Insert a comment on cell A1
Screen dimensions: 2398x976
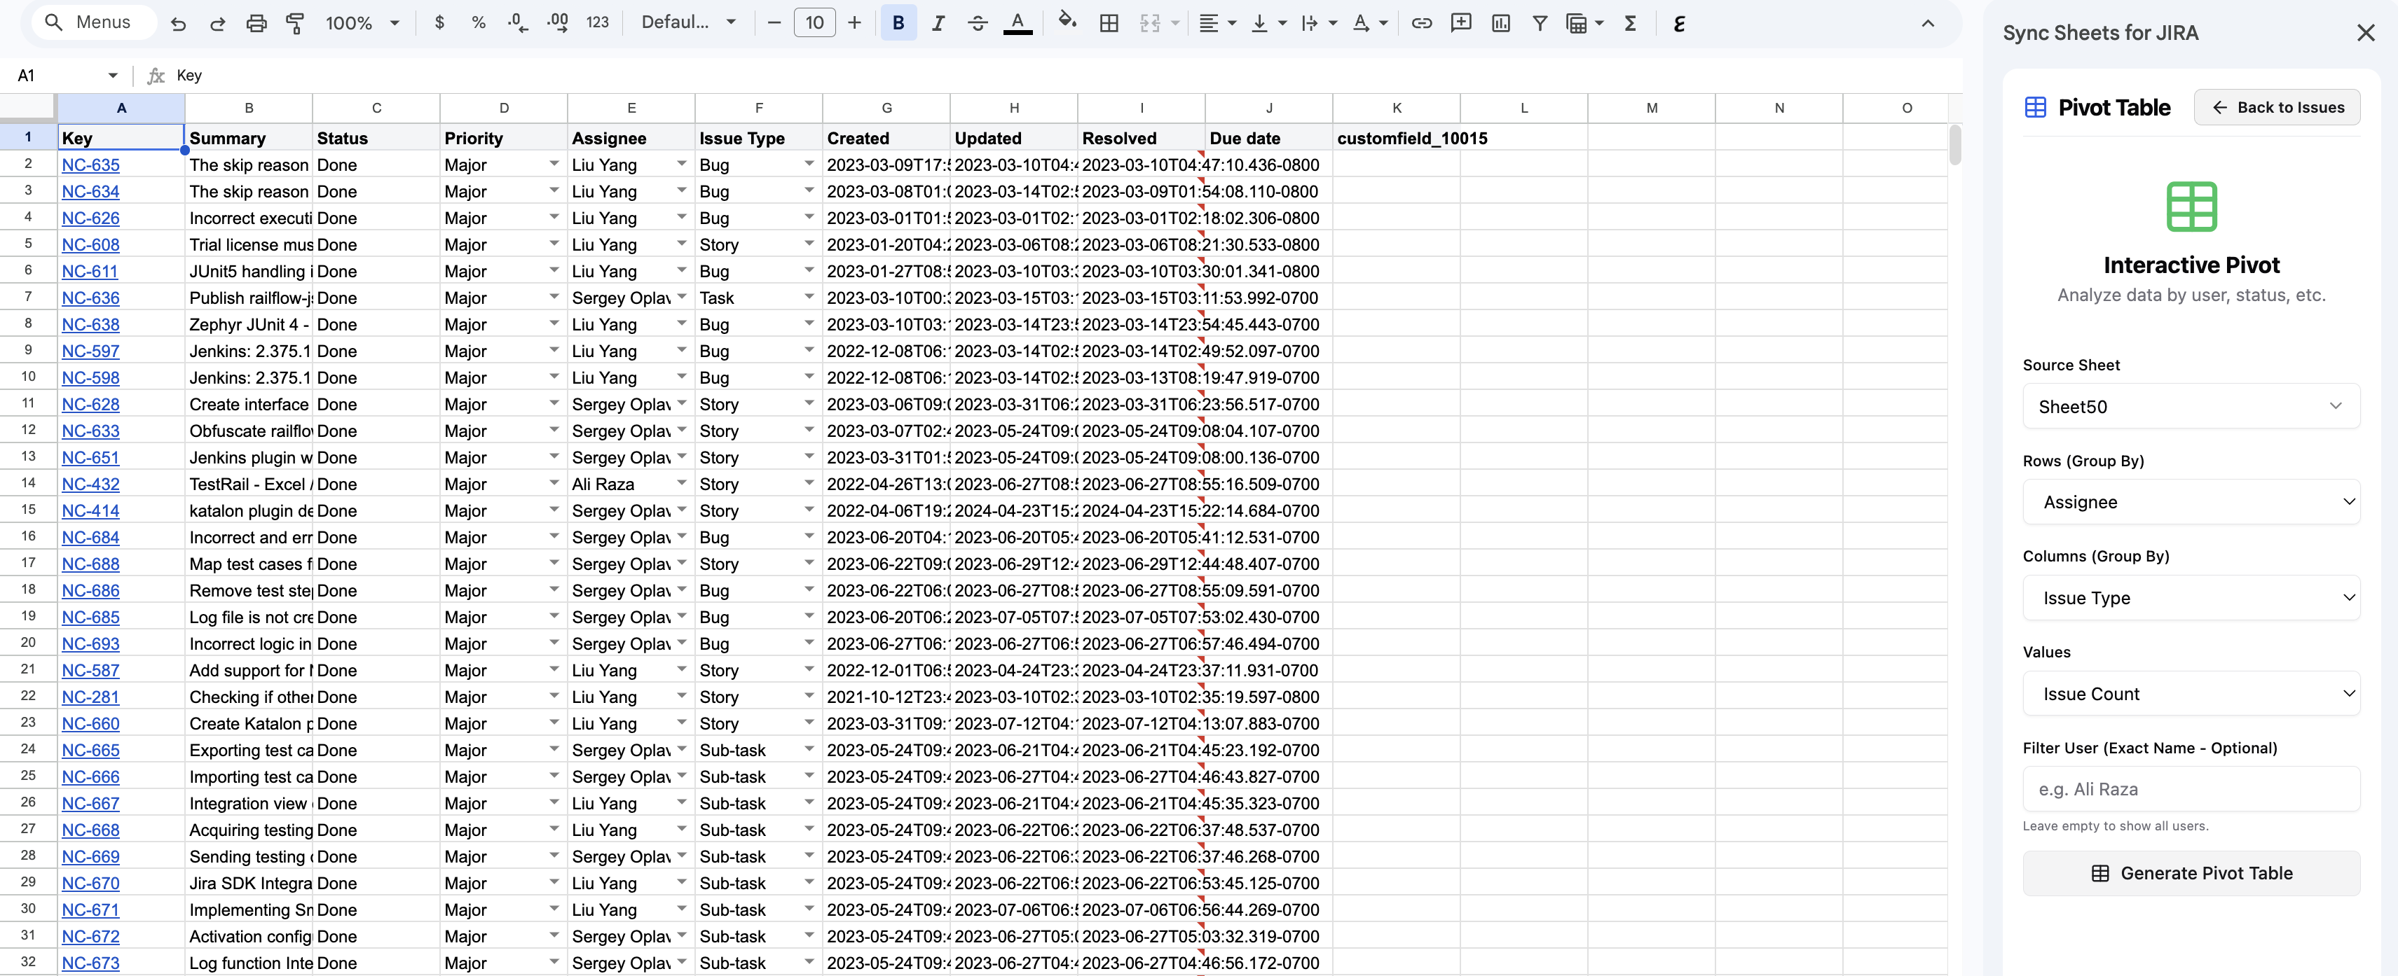pyautogui.click(x=1460, y=22)
